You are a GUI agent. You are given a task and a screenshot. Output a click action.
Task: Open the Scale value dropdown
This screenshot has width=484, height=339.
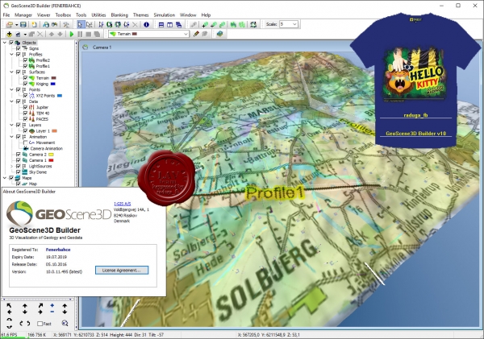point(294,24)
